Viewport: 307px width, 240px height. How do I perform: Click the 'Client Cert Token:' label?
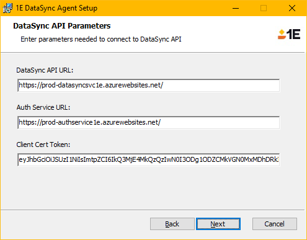(43, 144)
